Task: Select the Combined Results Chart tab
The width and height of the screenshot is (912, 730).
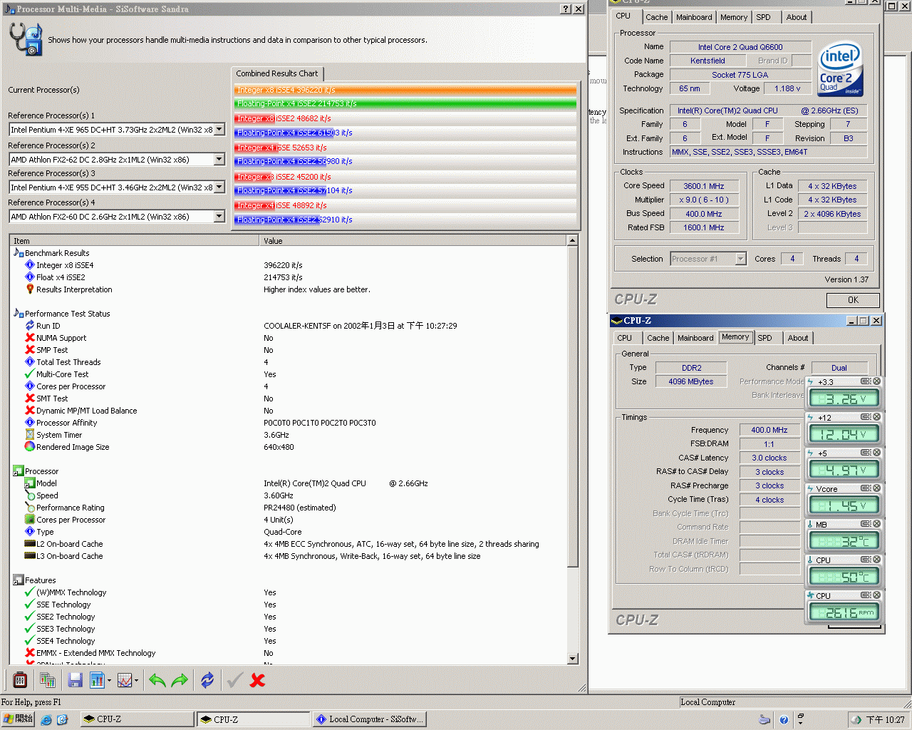Action: click(x=277, y=73)
